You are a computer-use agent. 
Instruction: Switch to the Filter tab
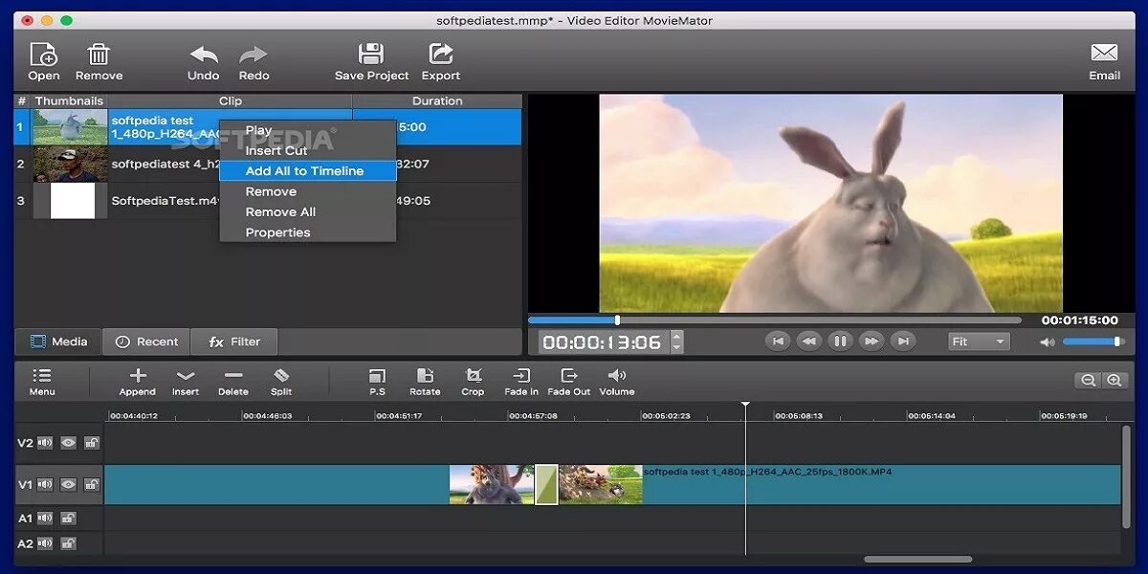coord(234,342)
